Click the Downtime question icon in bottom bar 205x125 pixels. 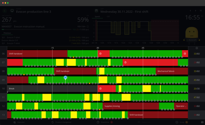[x=98, y=122]
